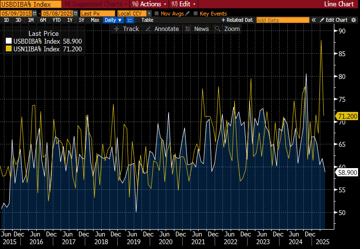Open the Actions dropdown menu

(147, 4)
